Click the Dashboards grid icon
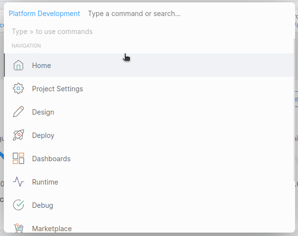The height and width of the screenshot is (236, 298). [x=18, y=158]
